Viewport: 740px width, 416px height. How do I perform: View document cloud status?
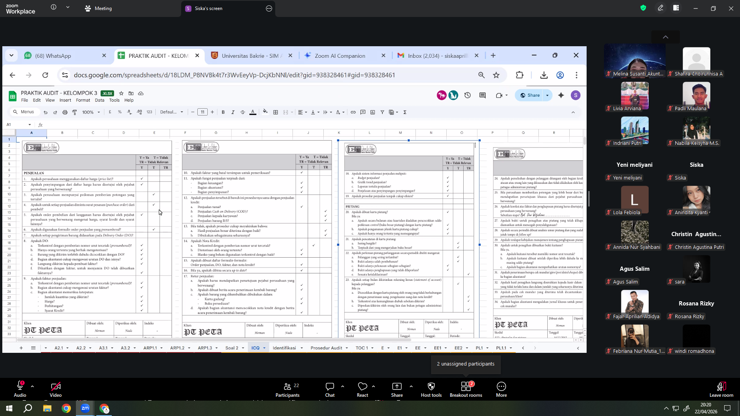pyautogui.click(x=141, y=93)
